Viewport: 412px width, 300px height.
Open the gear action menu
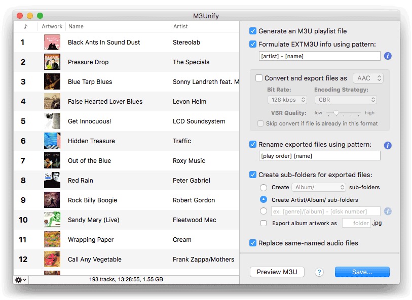point(21,280)
